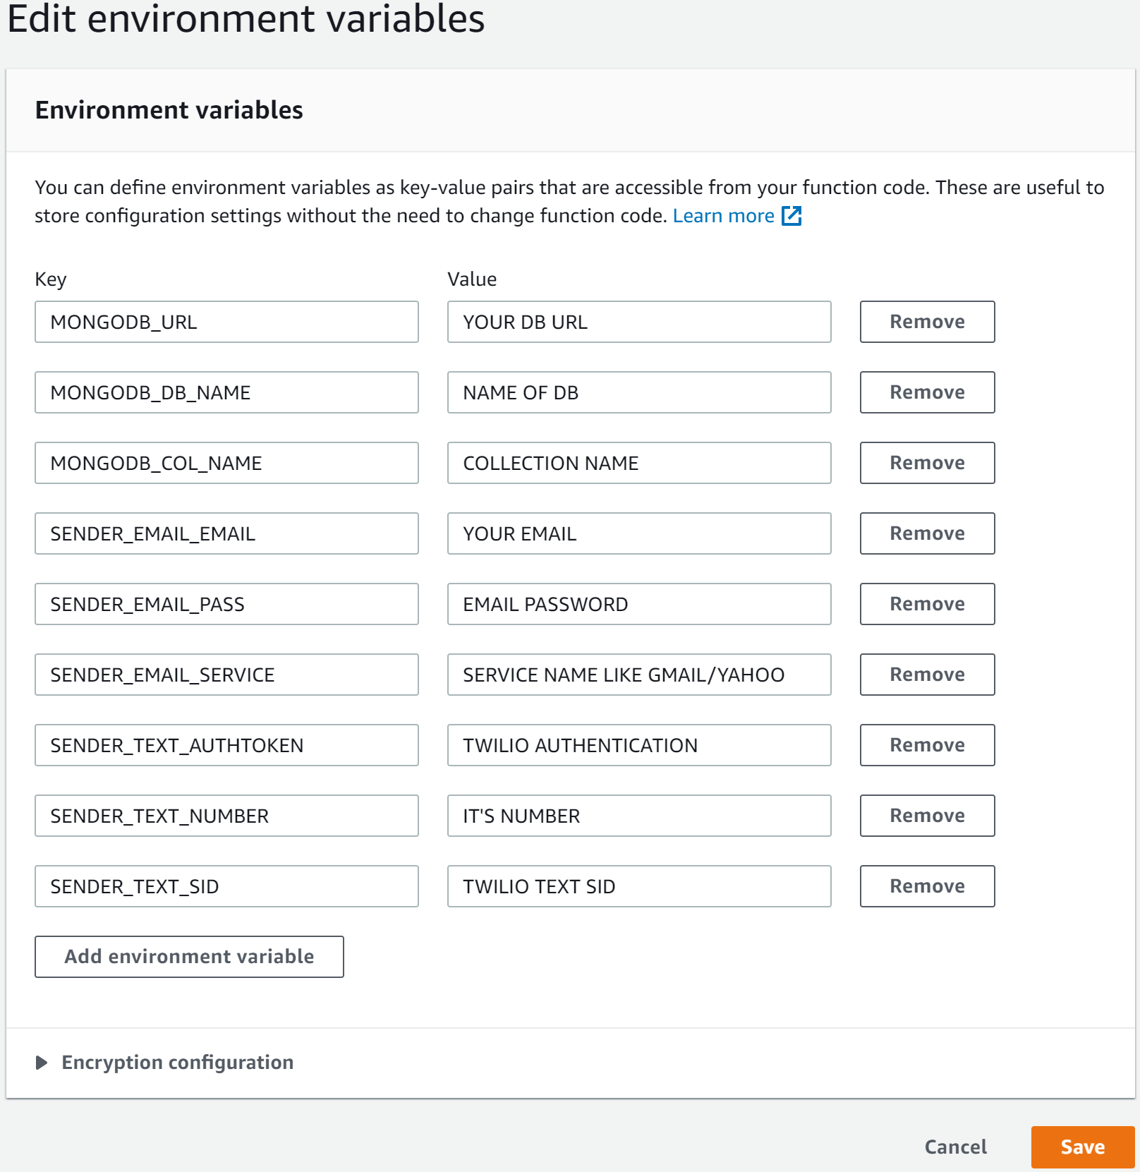Open the Learn more external link icon

(792, 216)
